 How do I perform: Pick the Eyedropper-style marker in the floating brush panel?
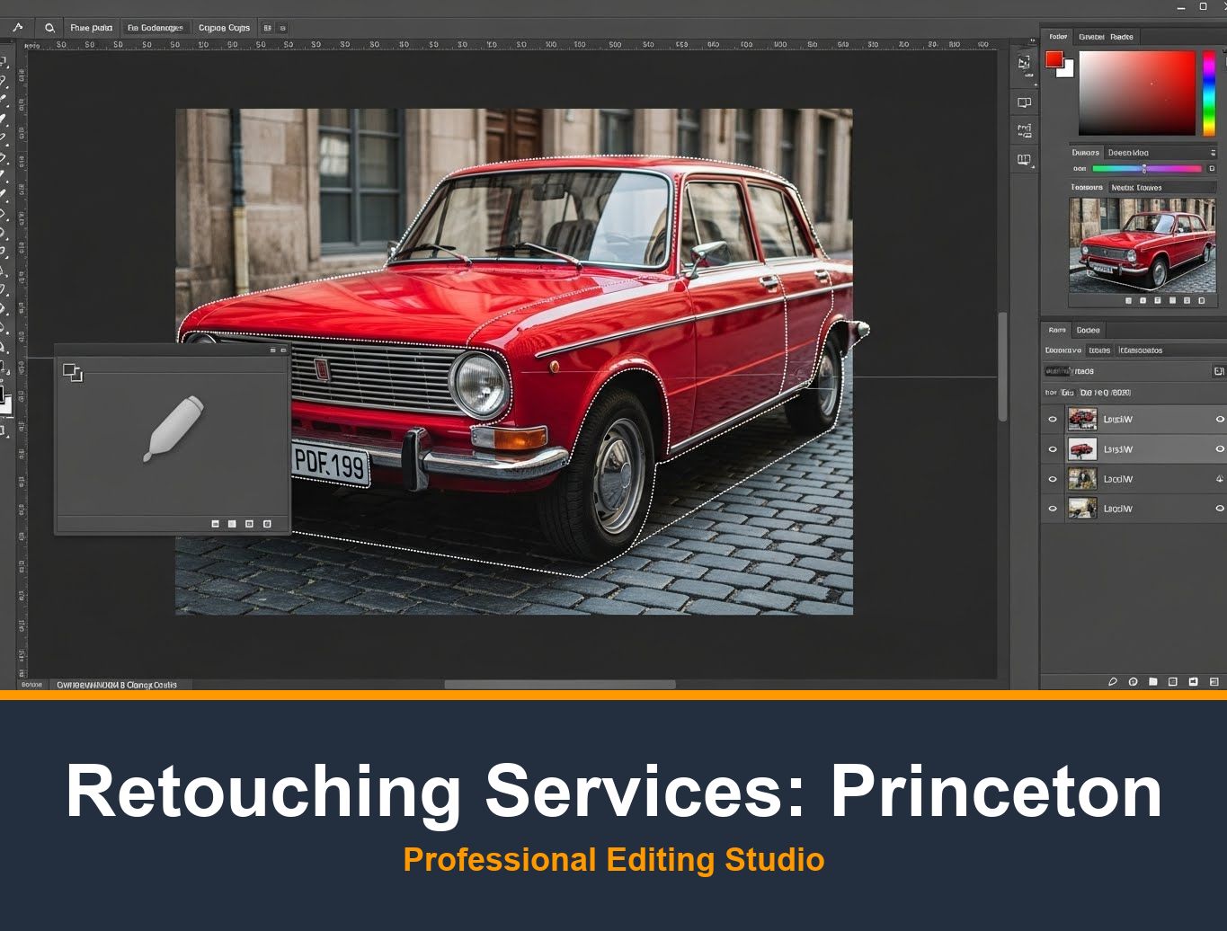[x=176, y=424]
